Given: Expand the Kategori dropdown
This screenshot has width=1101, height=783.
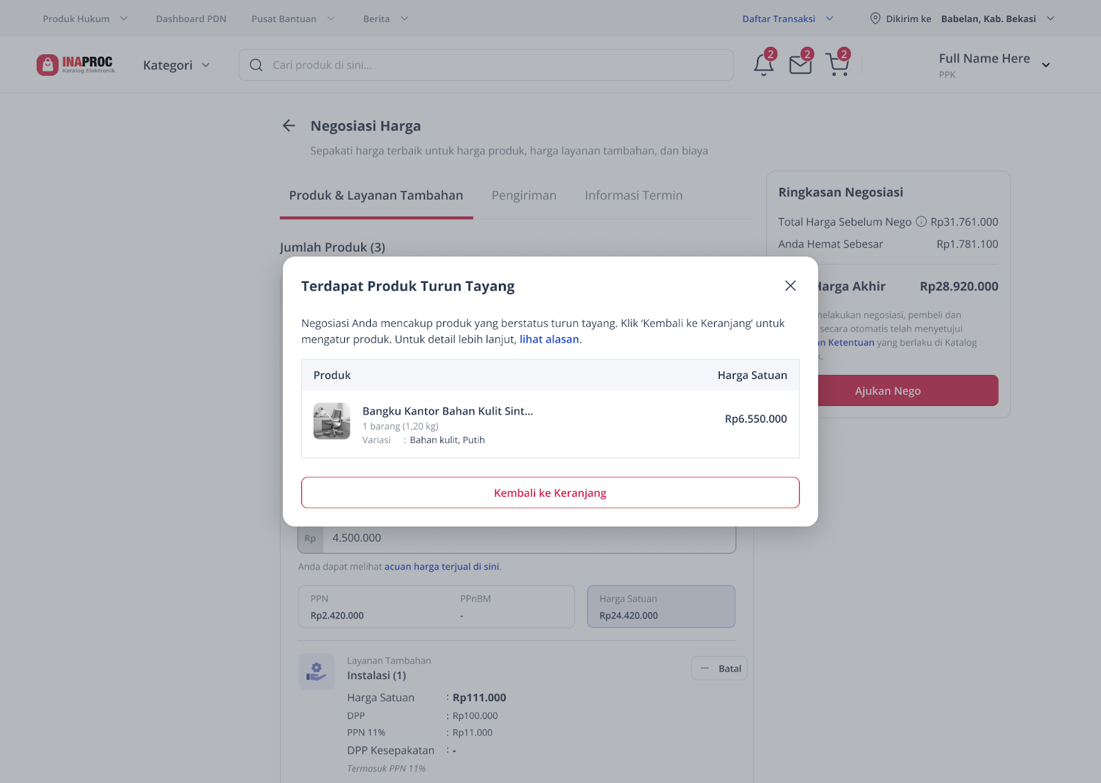Looking at the screenshot, I should click(x=176, y=65).
